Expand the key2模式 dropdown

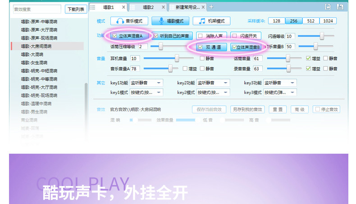click(213, 93)
